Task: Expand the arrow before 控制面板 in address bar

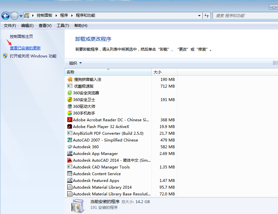Action: 33,16
